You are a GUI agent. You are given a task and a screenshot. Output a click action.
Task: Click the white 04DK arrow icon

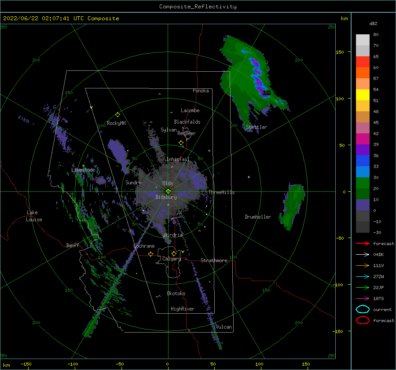click(x=363, y=254)
